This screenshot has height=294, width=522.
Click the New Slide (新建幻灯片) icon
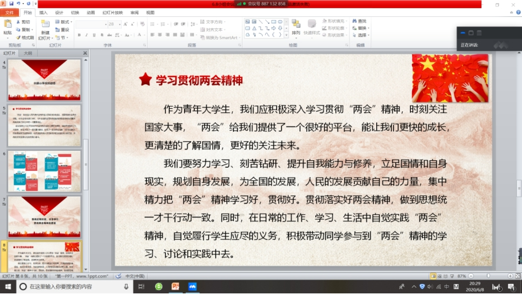[45, 26]
